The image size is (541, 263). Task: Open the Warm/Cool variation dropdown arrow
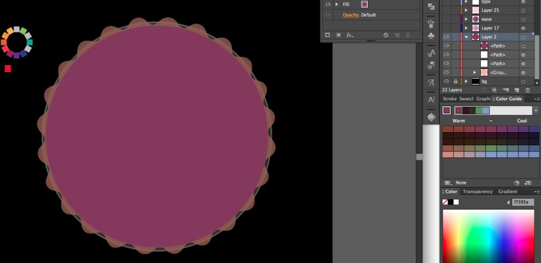tap(491, 121)
